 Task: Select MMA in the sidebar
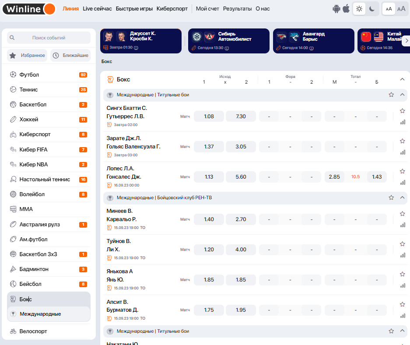pyautogui.click(x=49, y=209)
